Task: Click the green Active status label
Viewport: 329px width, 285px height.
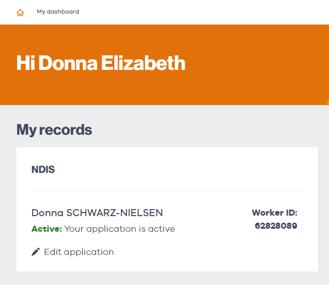Action: (47, 229)
